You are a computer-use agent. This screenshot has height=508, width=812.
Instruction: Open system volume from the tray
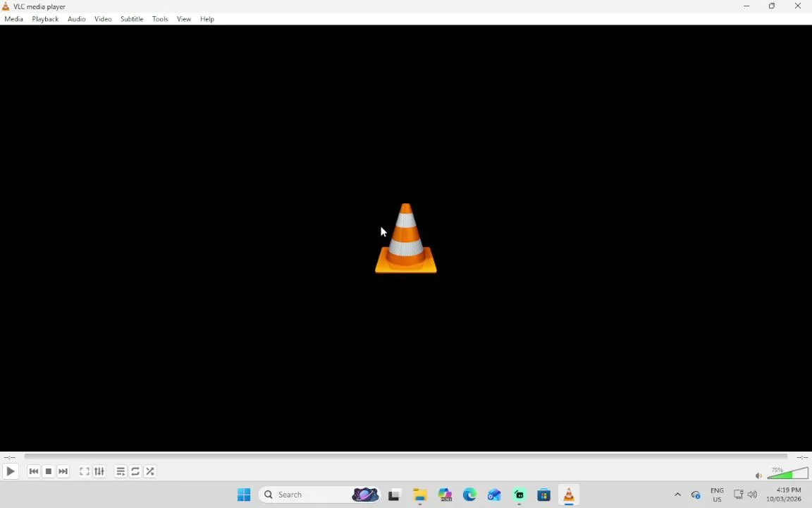pos(753,495)
